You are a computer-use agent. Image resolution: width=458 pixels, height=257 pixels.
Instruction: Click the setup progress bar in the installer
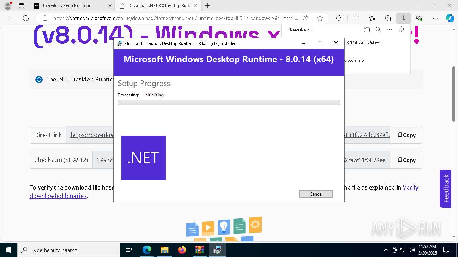tap(229, 103)
